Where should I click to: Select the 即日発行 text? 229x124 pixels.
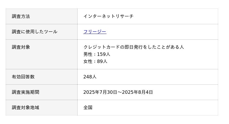(x=133, y=47)
